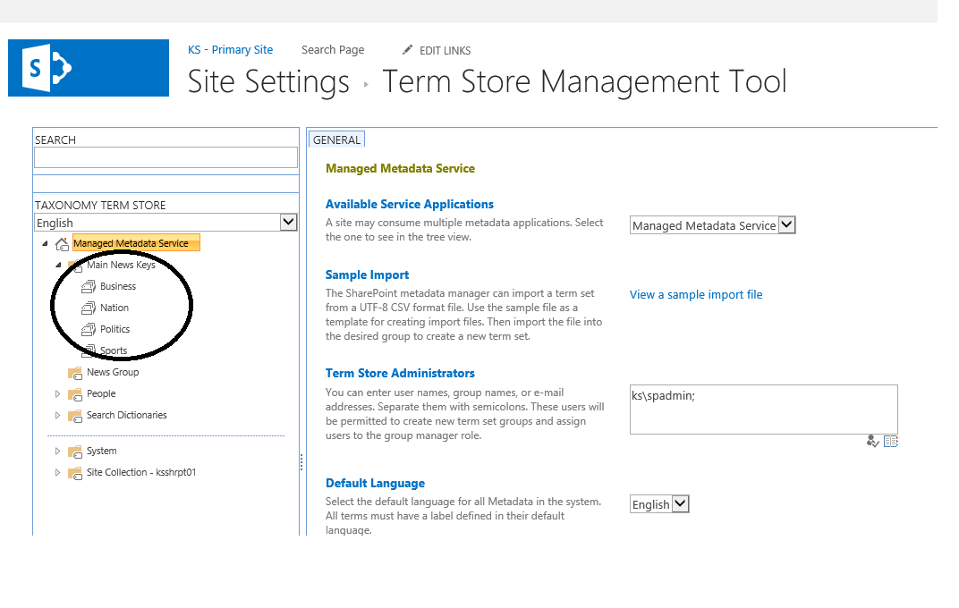The image size is (959, 608).
Task: Click the People group folder icon
Action: [74, 394]
